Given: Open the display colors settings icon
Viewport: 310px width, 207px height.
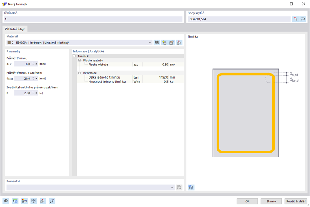Looking at the screenshot, I should pyautogui.click(x=24, y=201).
